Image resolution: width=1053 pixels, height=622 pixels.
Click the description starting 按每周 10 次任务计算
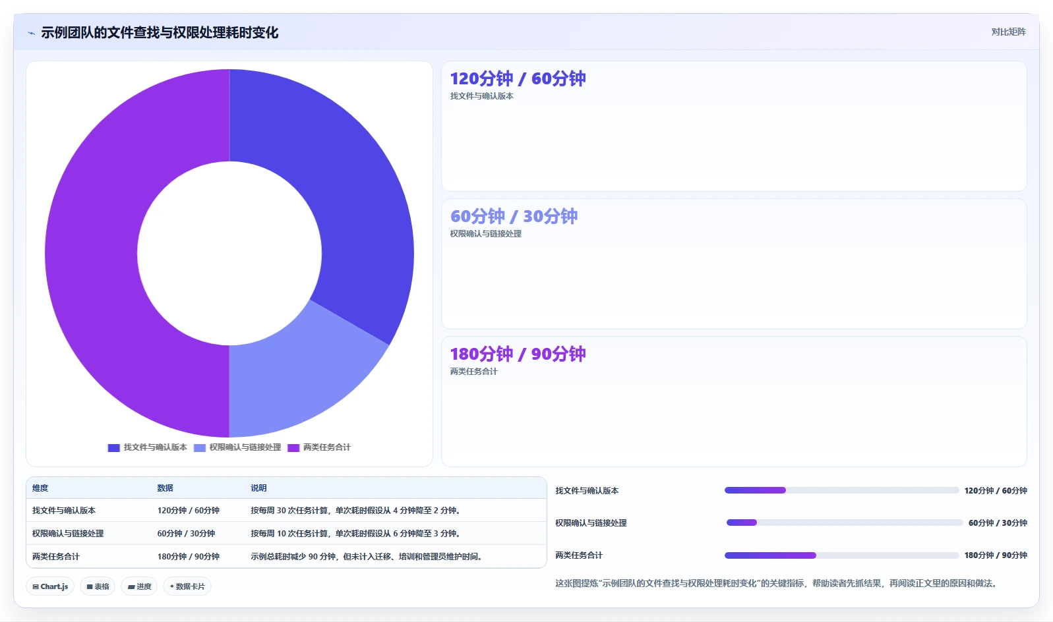pos(356,534)
